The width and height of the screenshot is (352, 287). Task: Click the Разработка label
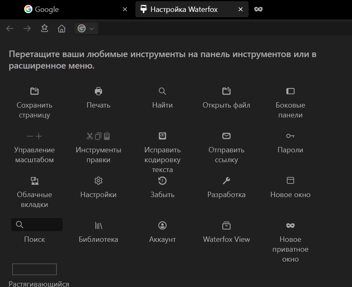tap(226, 195)
